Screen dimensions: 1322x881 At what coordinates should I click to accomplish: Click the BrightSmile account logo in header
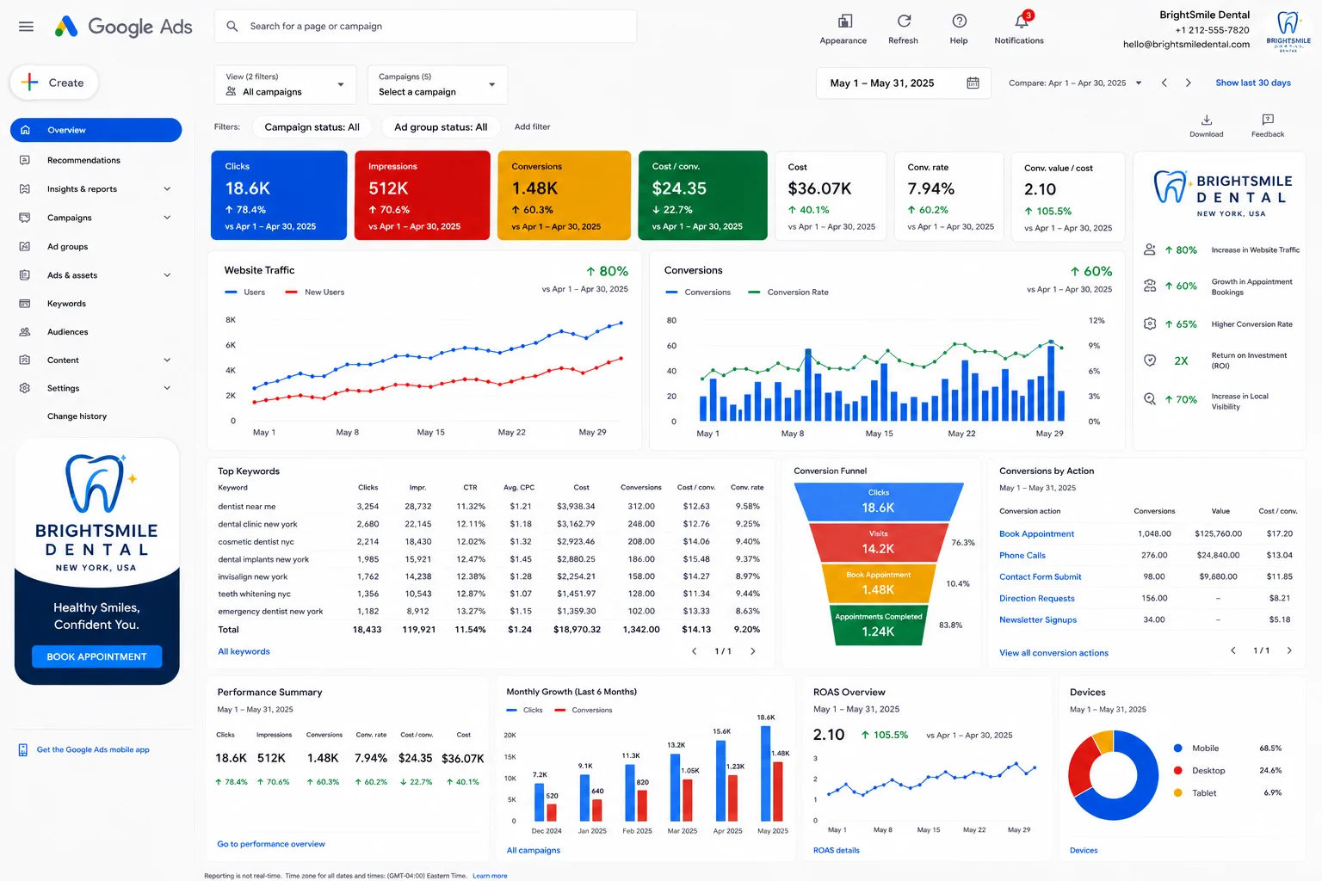pos(1288,31)
